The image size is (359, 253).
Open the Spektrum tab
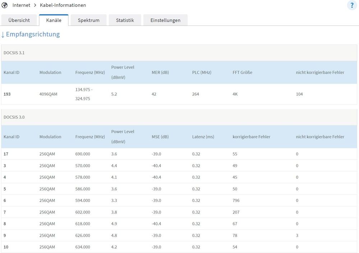88,20
